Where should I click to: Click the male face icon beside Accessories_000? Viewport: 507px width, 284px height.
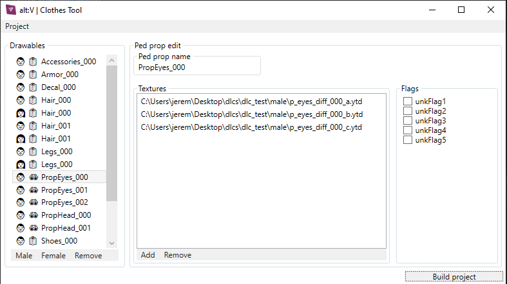pos(21,62)
